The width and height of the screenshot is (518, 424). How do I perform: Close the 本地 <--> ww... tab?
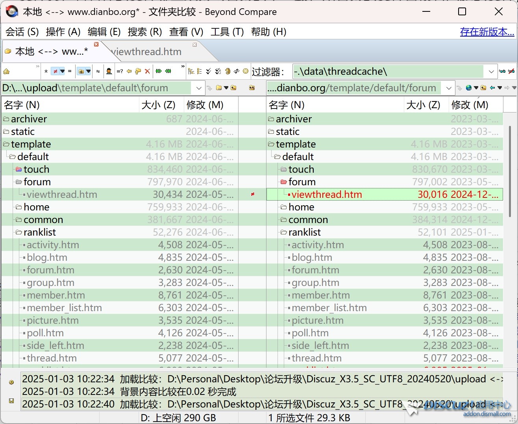(x=96, y=44)
